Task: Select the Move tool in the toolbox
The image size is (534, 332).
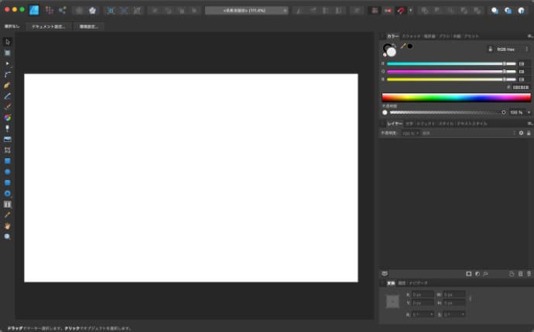Action: point(8,42)
